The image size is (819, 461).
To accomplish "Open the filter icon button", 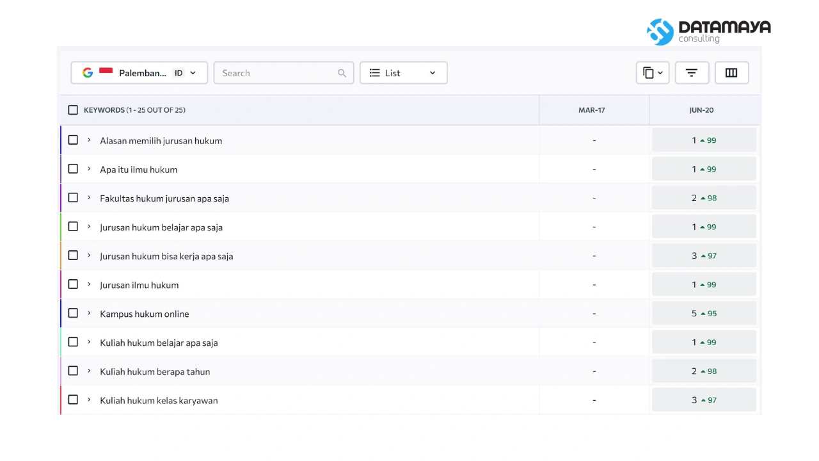I will 692,73.
